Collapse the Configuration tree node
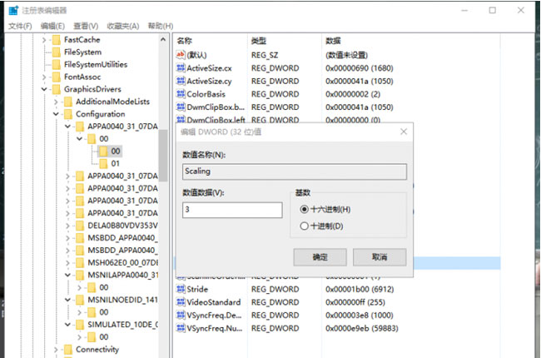 point(56,114)
